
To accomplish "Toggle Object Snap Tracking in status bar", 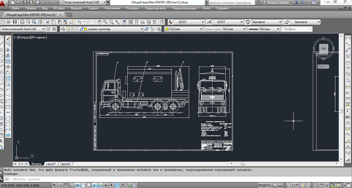I will [94, 185].
